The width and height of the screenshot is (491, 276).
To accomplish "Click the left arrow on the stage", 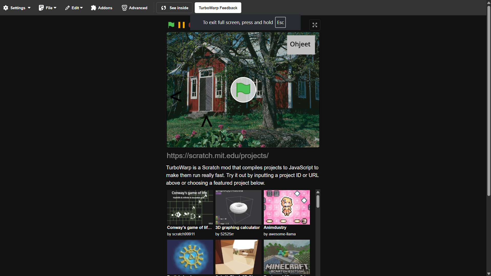I will pos(176,96).
